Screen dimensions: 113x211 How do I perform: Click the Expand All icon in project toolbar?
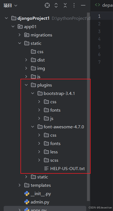coord(56,5)
